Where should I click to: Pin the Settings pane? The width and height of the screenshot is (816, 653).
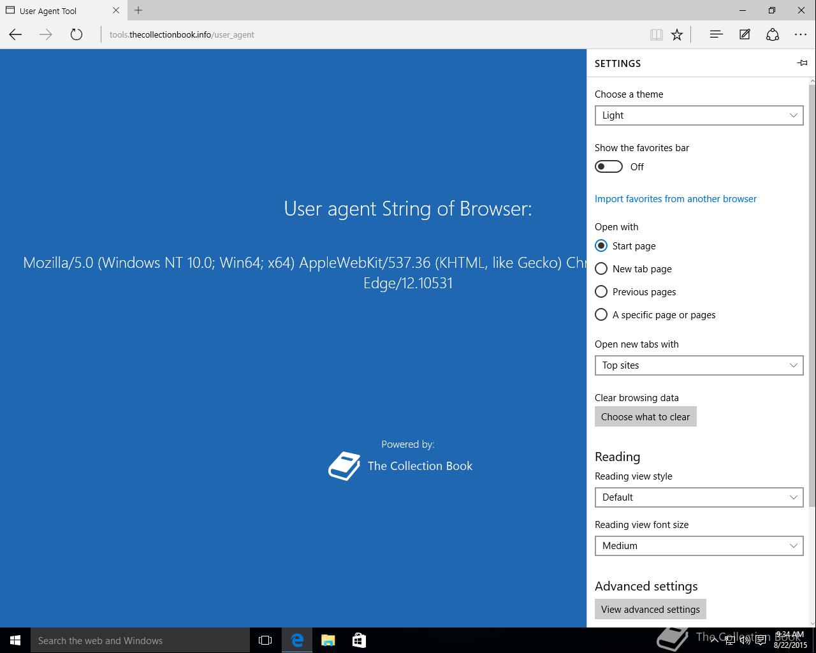point(802,62)
